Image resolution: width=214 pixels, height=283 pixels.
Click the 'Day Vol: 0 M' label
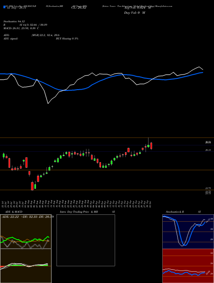pyautogui.click(x=134, y=13)
